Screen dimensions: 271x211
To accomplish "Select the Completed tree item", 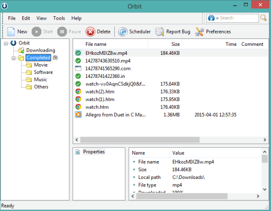I will click(38, 58).
